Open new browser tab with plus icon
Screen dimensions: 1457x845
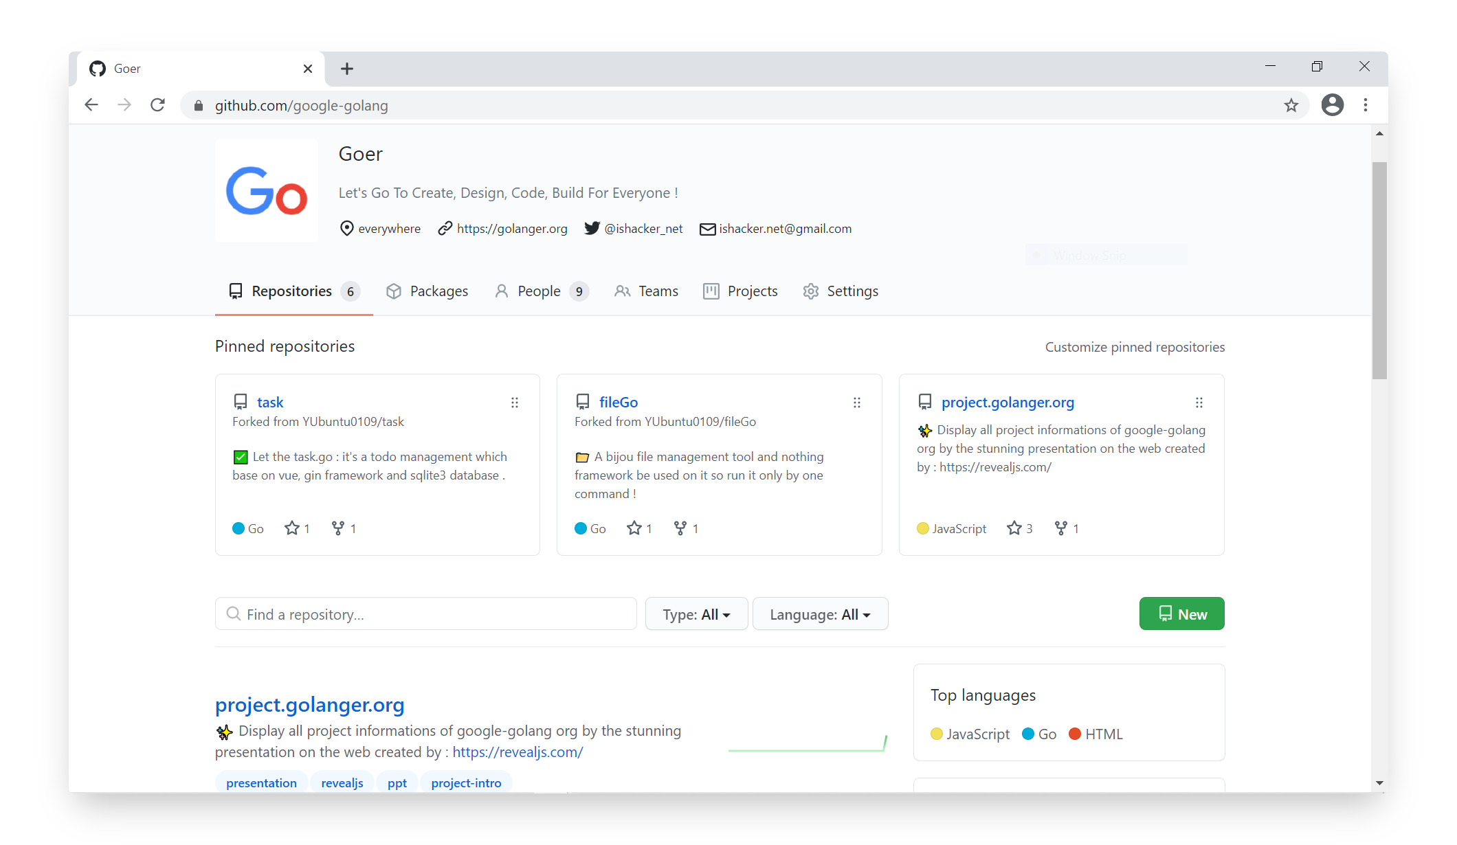pos(347,69)
